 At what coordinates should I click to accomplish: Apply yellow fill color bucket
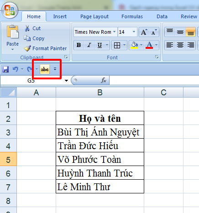tap(134, 45)
